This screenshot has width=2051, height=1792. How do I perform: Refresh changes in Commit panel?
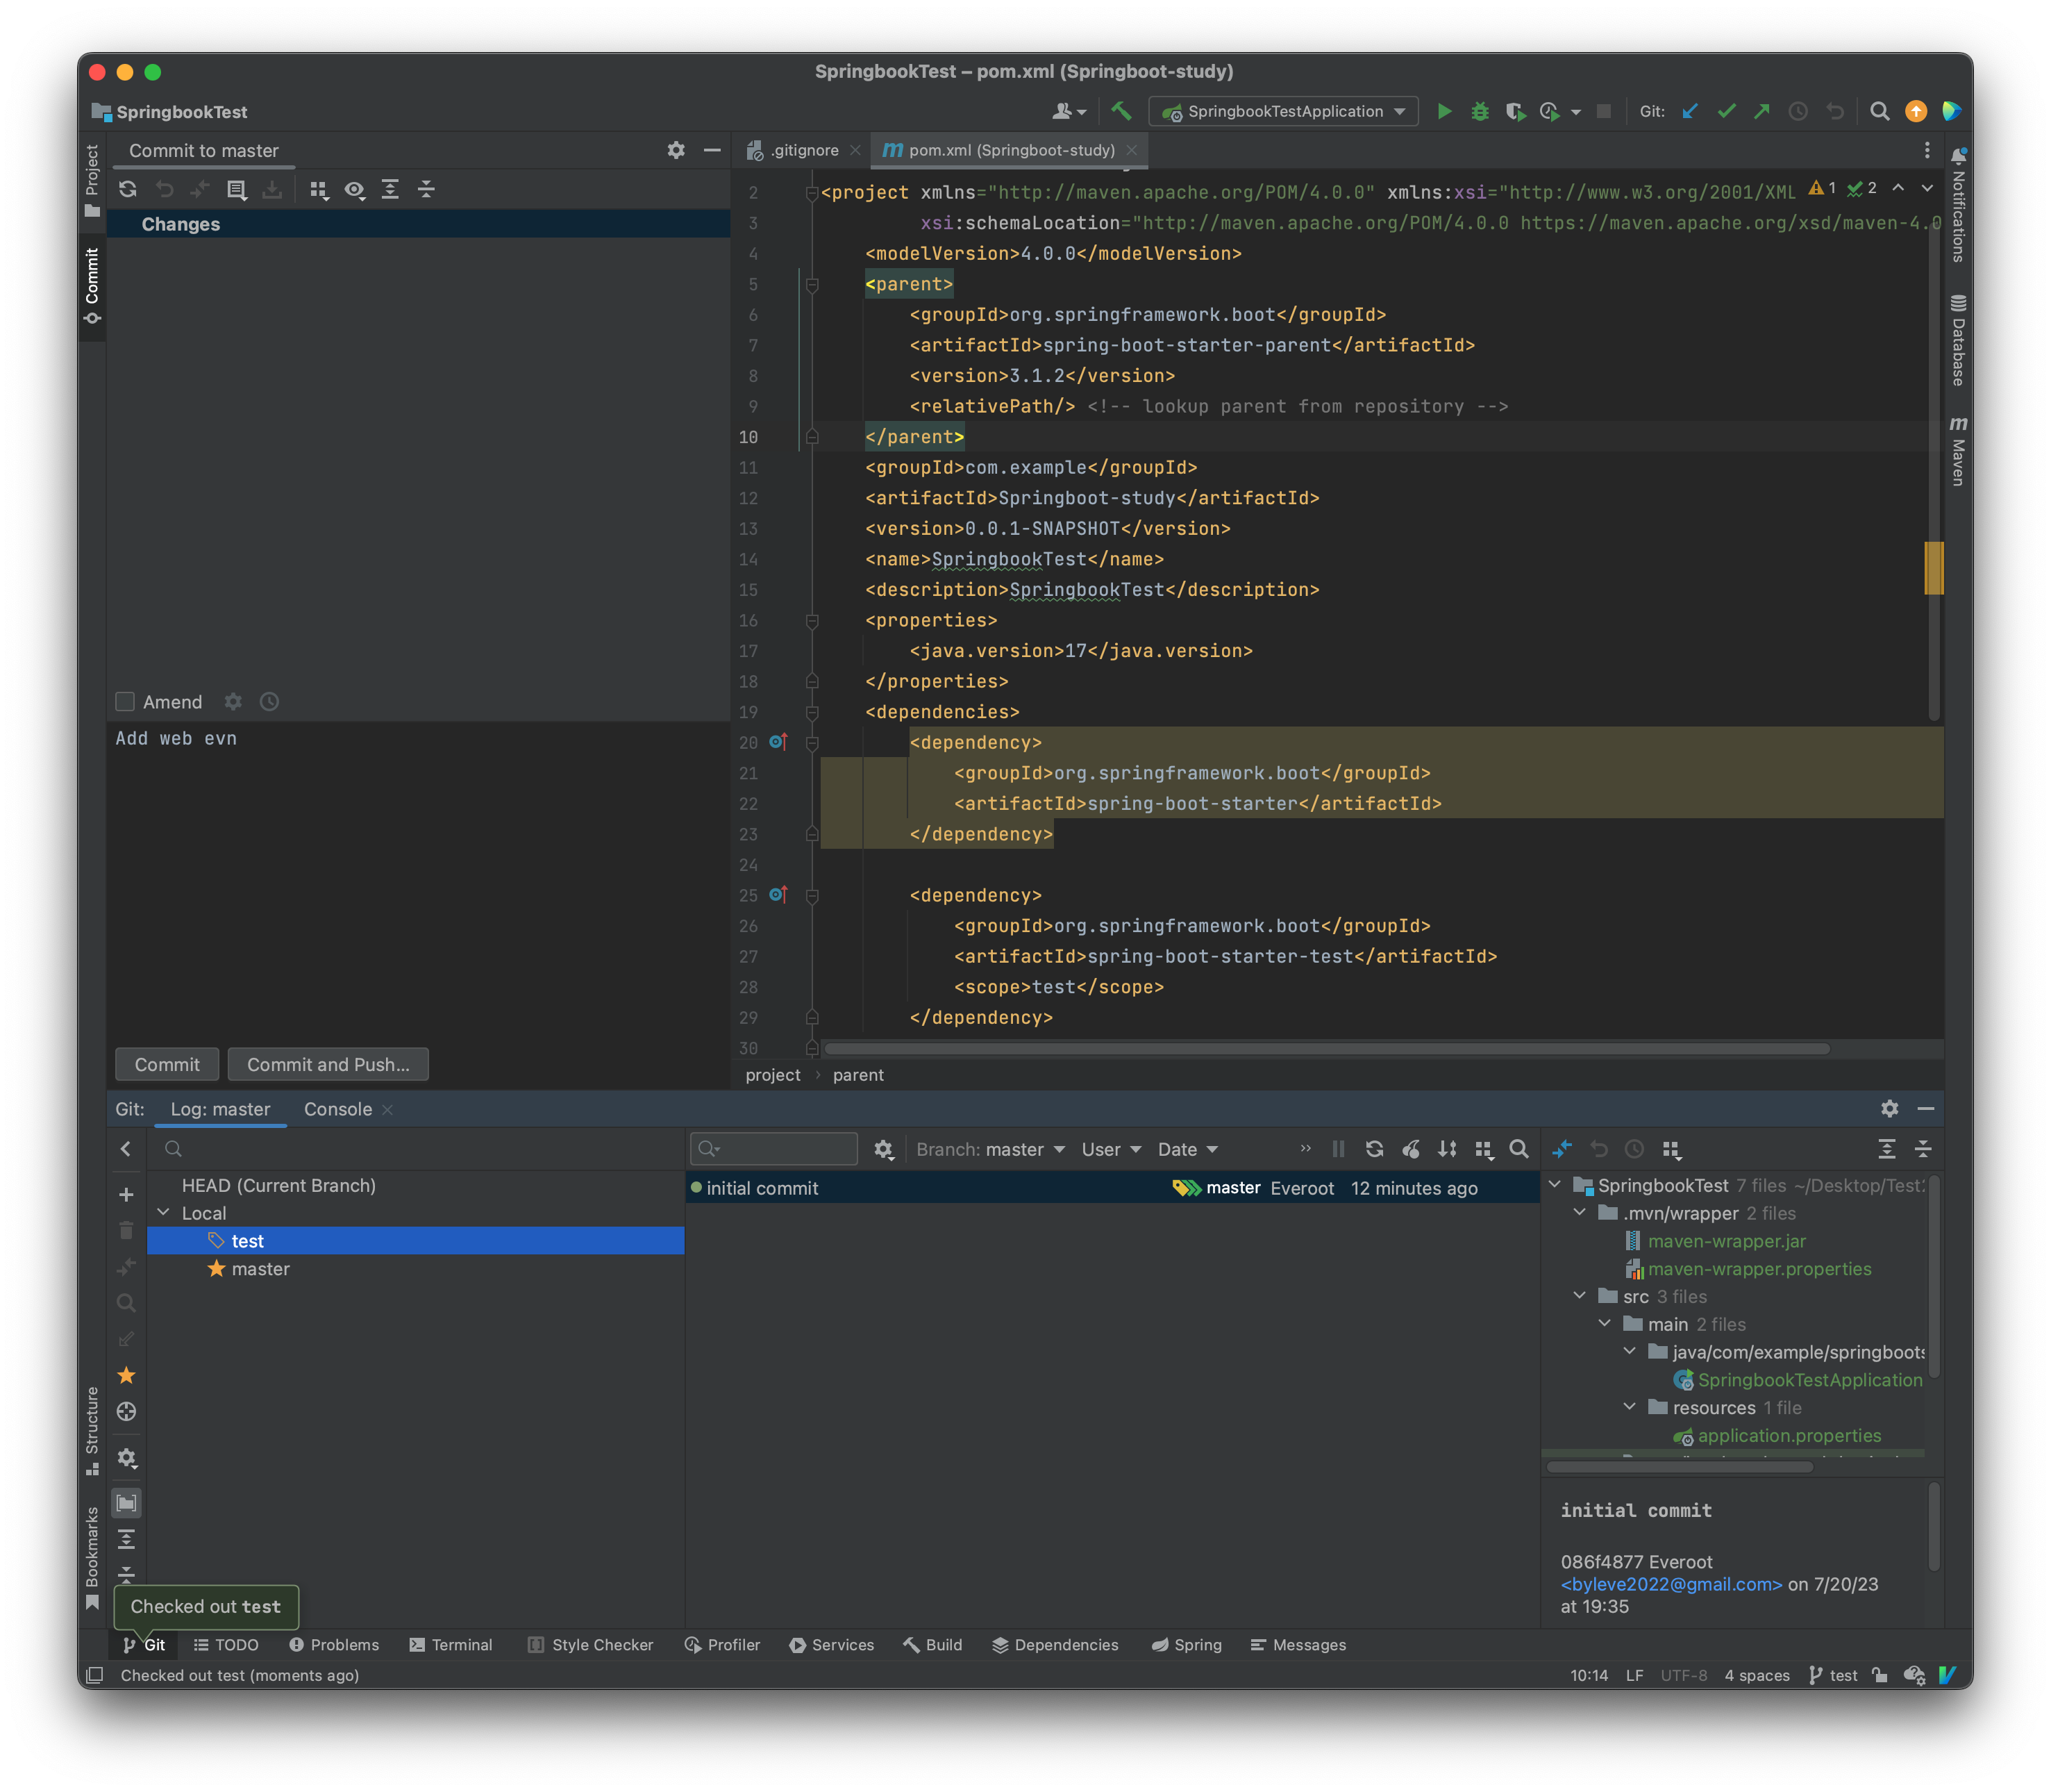128,189
